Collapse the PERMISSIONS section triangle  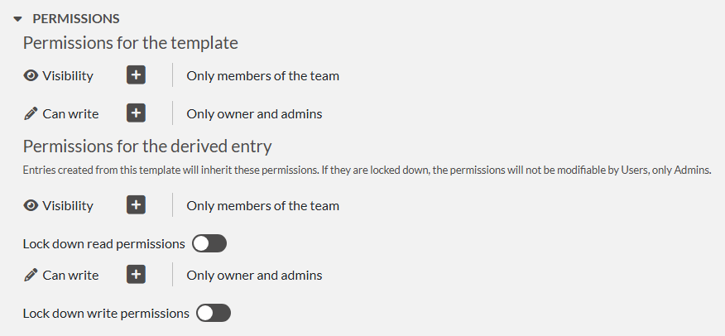(x=17, y=19)
